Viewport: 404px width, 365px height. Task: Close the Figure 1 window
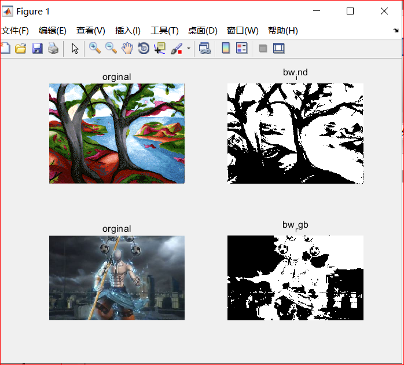pyautogui.click(x=384, y=11)
